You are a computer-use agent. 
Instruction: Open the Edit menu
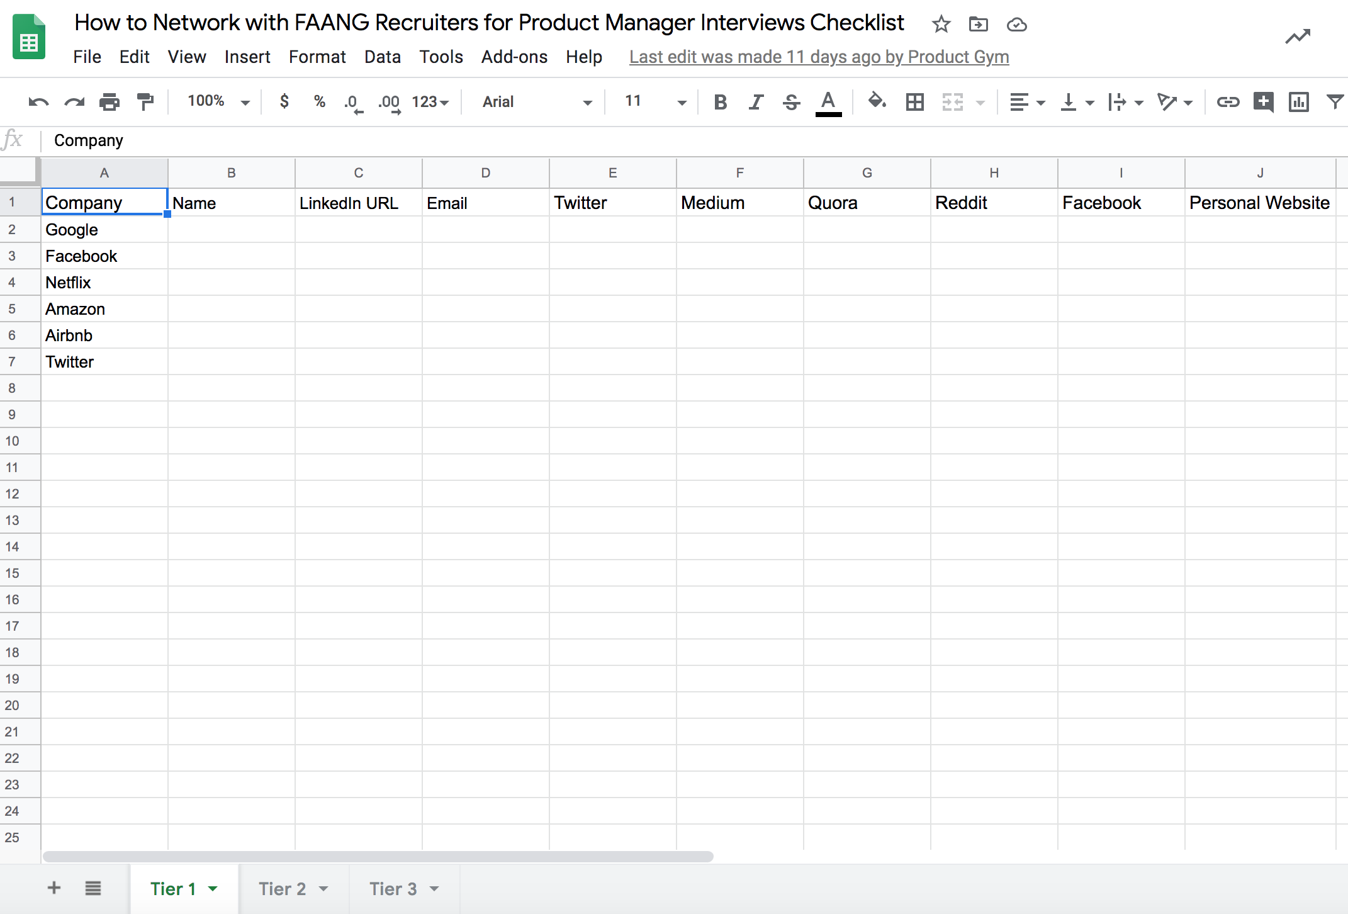coord(135,57)
